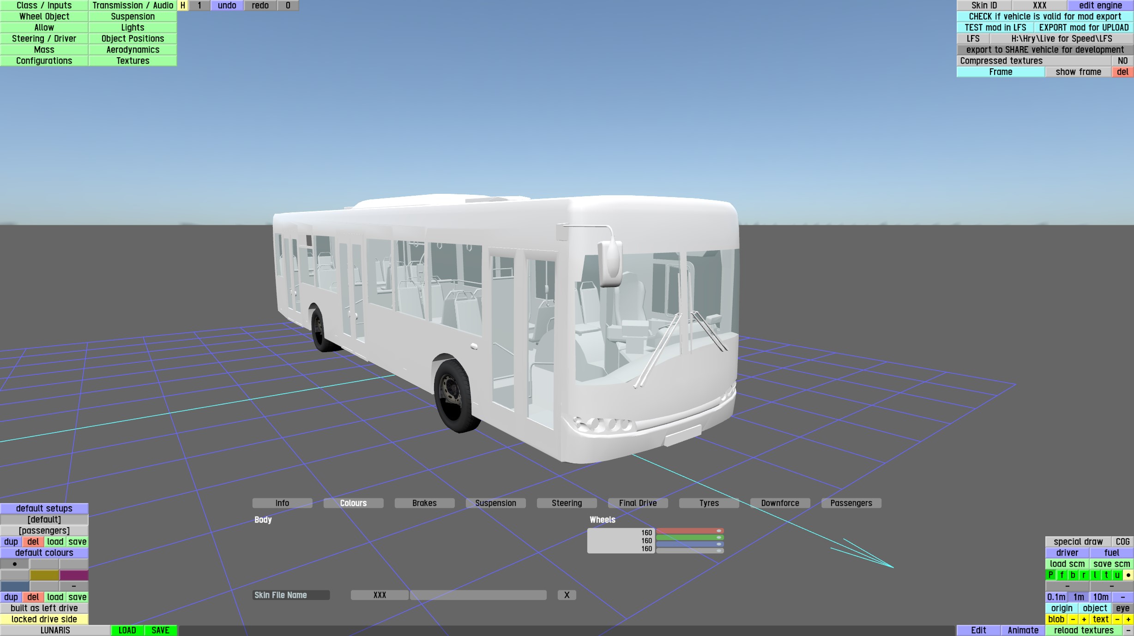This screenshot has height=636, width=1134.
Task: Click the XXX skin file name field
Action: pos(380,595)
